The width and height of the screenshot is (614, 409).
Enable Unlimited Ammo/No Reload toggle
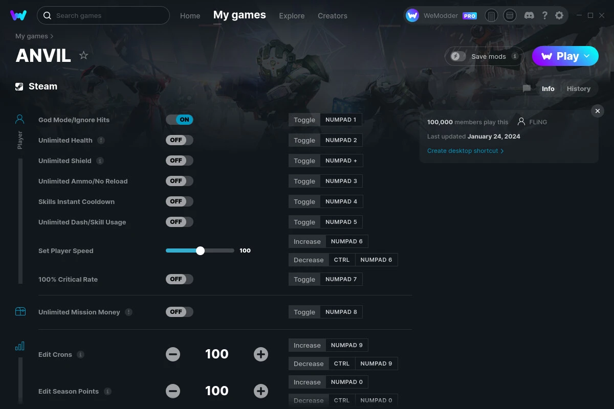click(180, 181)
